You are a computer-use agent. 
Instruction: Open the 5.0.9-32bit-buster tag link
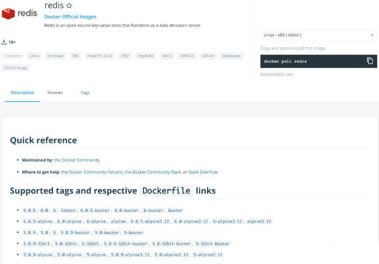pos(126,244)
